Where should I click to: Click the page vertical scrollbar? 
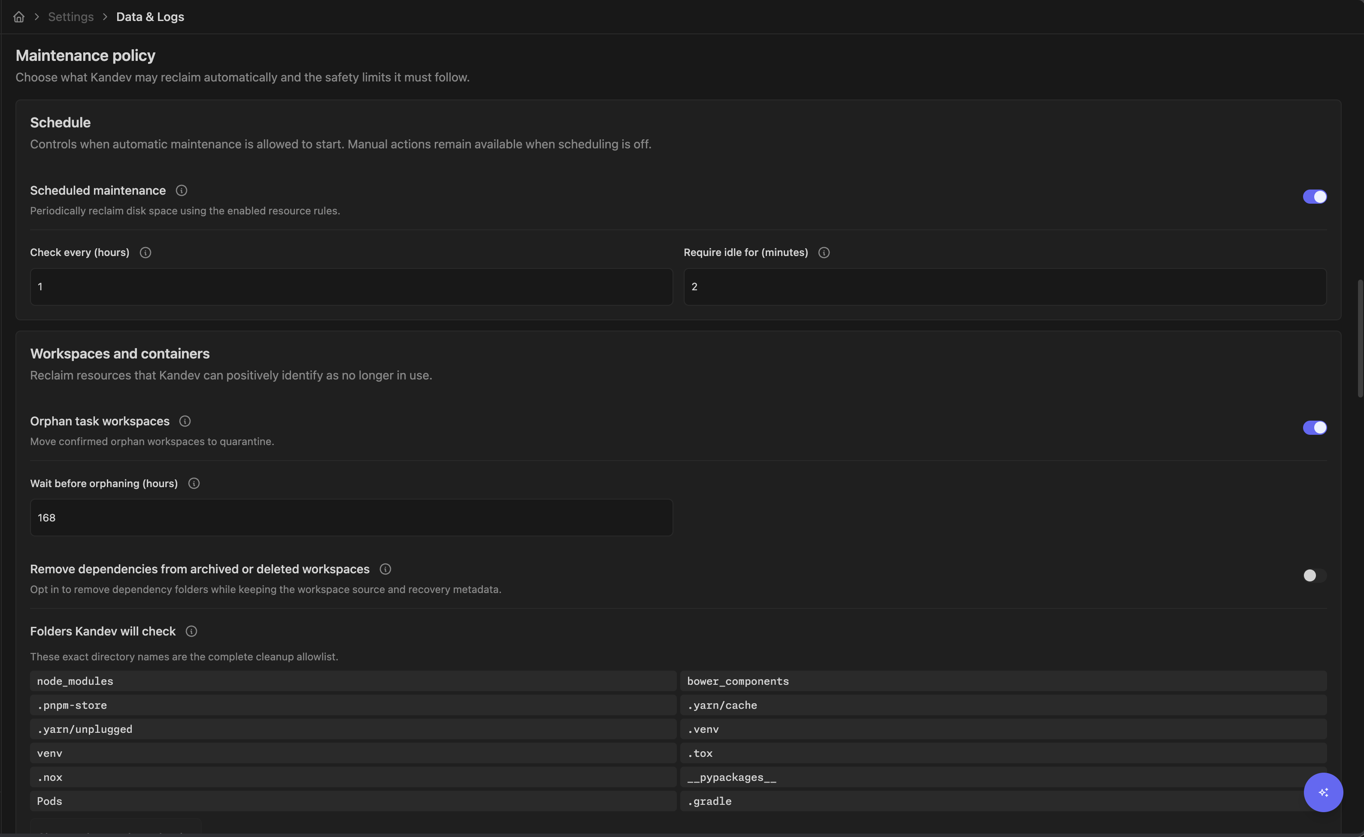tap(1360, 339)
